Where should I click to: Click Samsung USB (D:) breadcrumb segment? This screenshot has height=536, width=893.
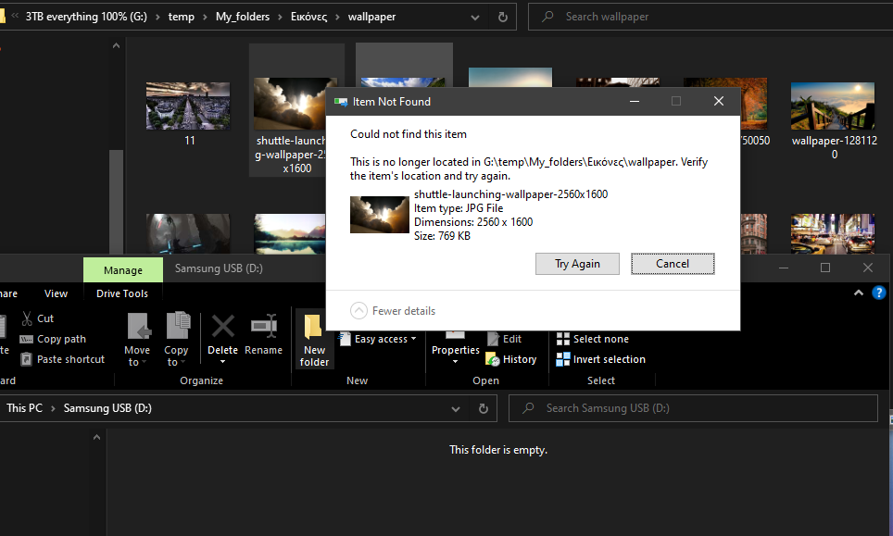pos(107,408)
